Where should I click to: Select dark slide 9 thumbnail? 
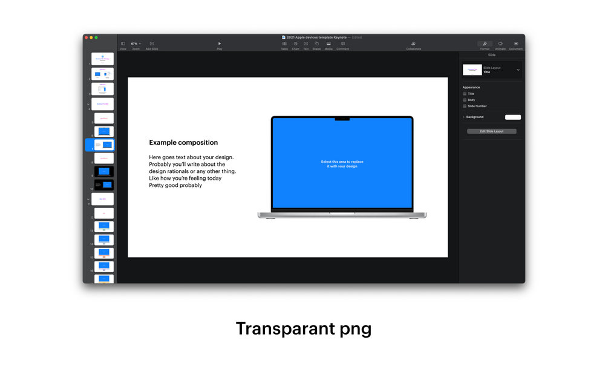click(x=104, y=171)
